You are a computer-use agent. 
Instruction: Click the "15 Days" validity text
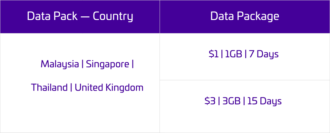(x=264, y=101)
